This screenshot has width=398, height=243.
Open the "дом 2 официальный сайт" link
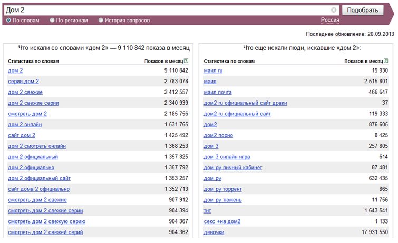(39, 178)
